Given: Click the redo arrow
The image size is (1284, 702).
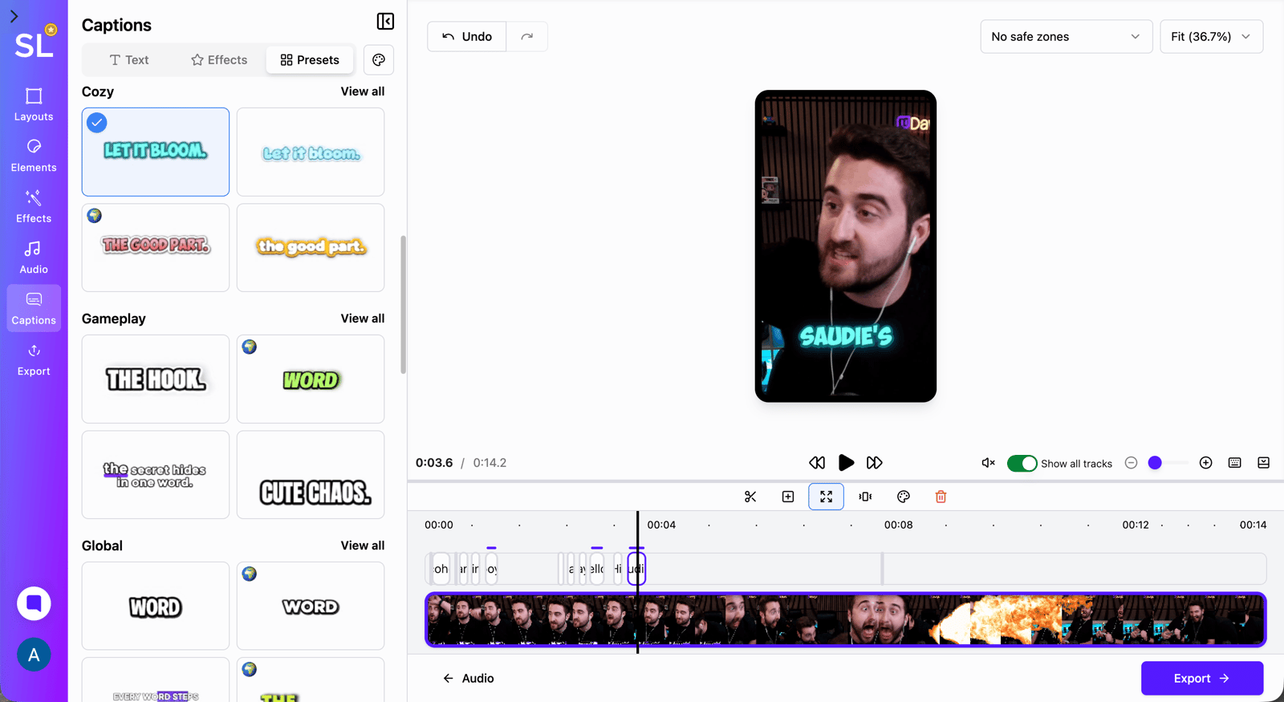Looking at the screenshot, I should pos(526,37).
